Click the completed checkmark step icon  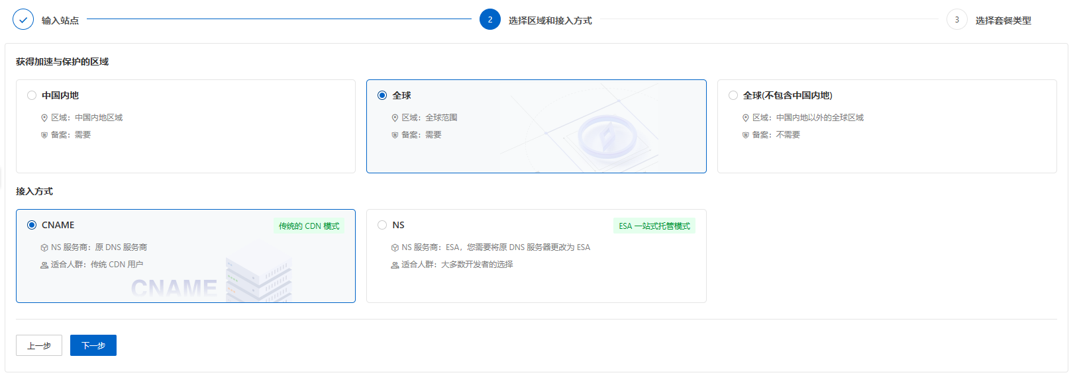tap(23, 20)
